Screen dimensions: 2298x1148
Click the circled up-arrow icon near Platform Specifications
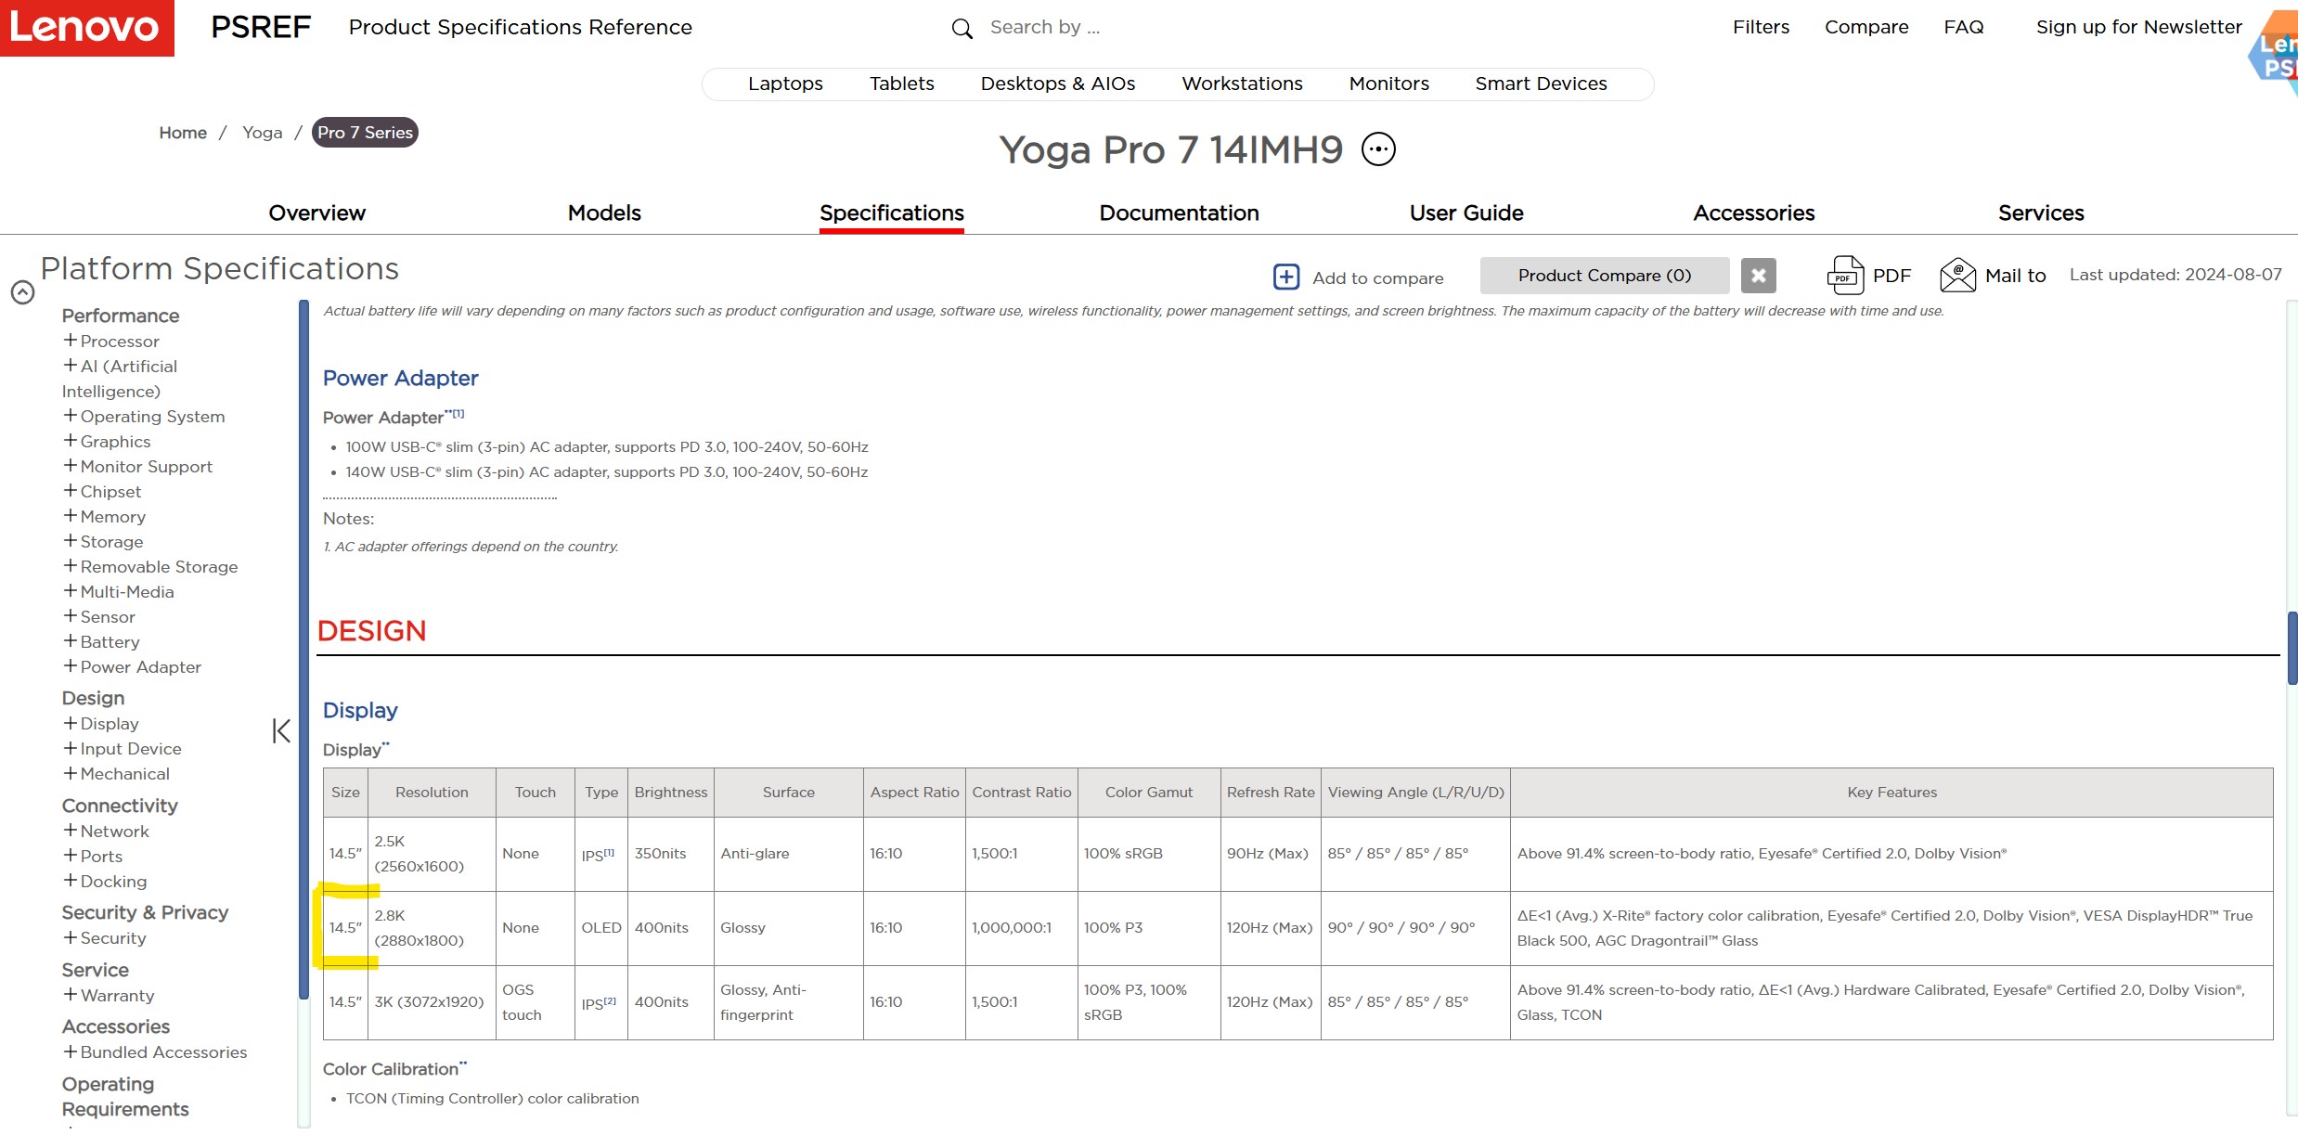coord(23,292)
